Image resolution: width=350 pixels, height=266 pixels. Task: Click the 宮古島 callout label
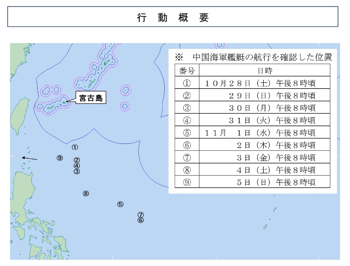91,98
